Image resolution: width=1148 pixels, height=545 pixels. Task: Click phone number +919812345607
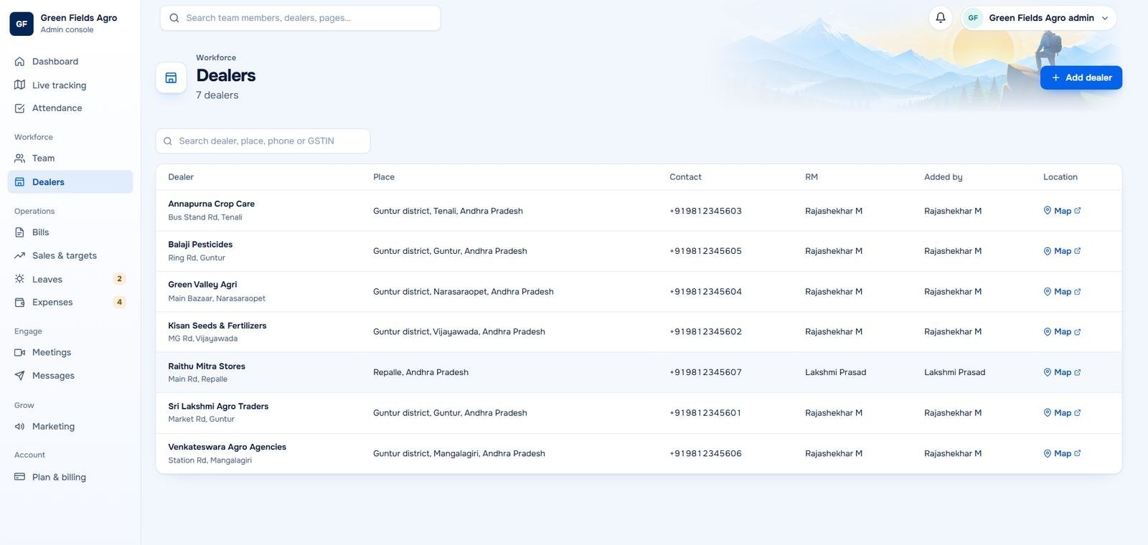click(705, 372)
